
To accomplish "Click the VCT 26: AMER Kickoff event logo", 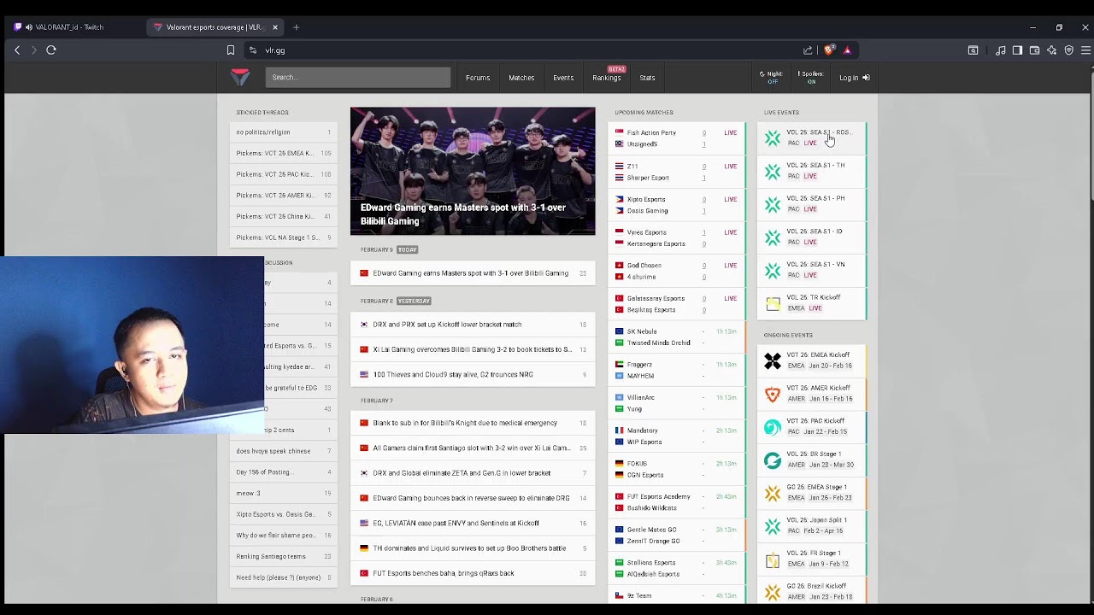I will (x=773, y=394).
